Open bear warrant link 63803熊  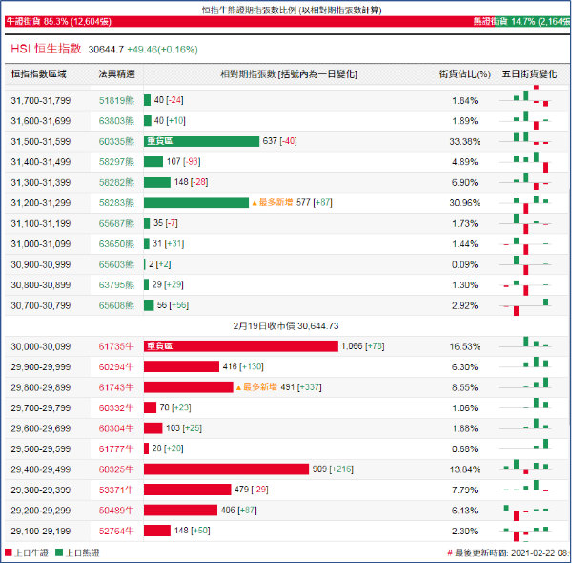click(116, 121)
